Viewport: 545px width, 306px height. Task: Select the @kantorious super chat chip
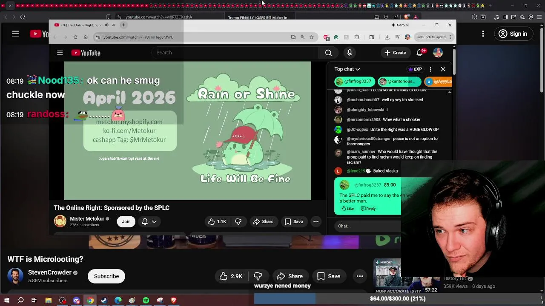[399, 81]
